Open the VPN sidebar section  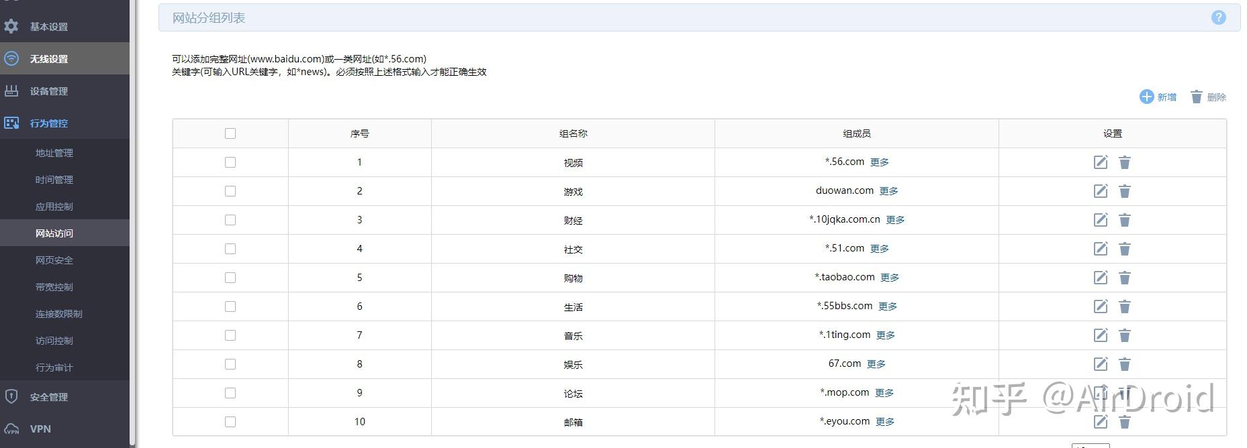tap(40, 429)
